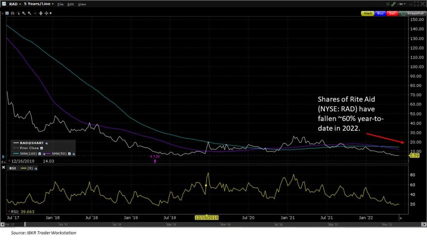This screenshot has width=427, height=240.
Task: Click the first magnifier zoom icon
Action: [24, 13]
